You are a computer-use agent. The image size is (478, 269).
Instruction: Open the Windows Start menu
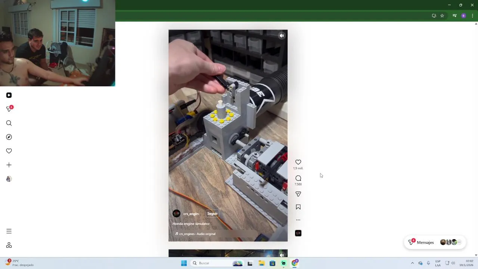(x=184, y=263)
